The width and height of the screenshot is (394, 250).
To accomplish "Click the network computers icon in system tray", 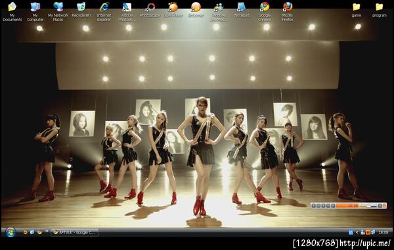I will click(373, 232).
